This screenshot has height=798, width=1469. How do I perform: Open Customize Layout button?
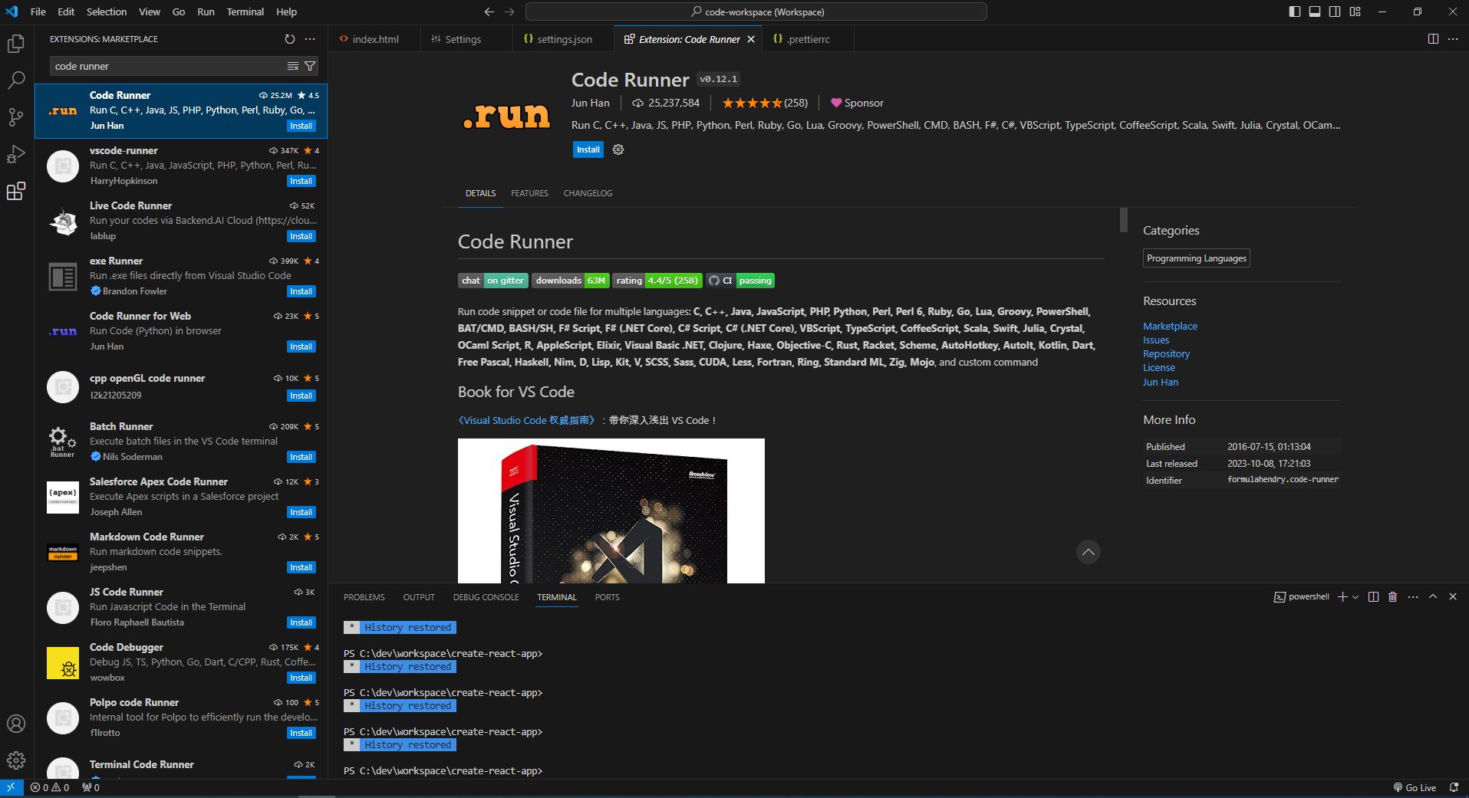point(1355,11)
